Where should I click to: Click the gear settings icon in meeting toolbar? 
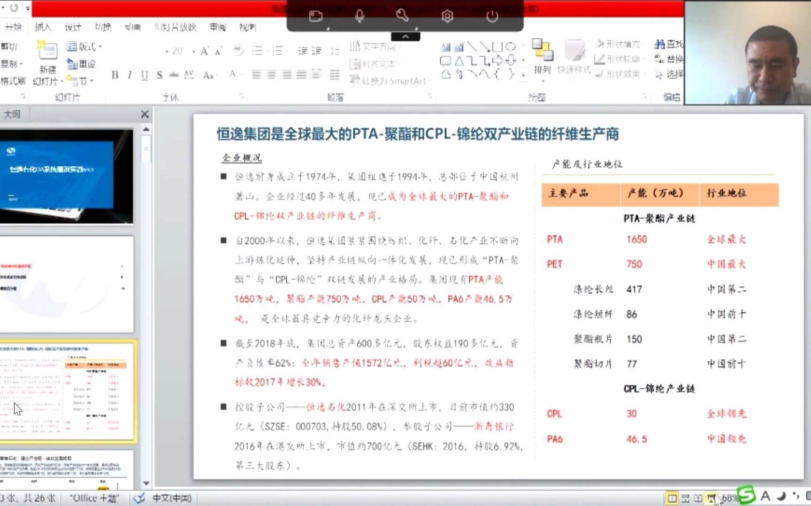[x=447, y=16]
